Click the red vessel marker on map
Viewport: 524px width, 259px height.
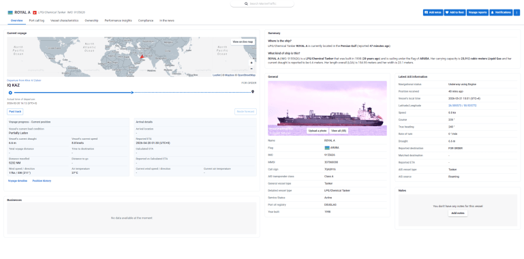[x=142, y=57]
